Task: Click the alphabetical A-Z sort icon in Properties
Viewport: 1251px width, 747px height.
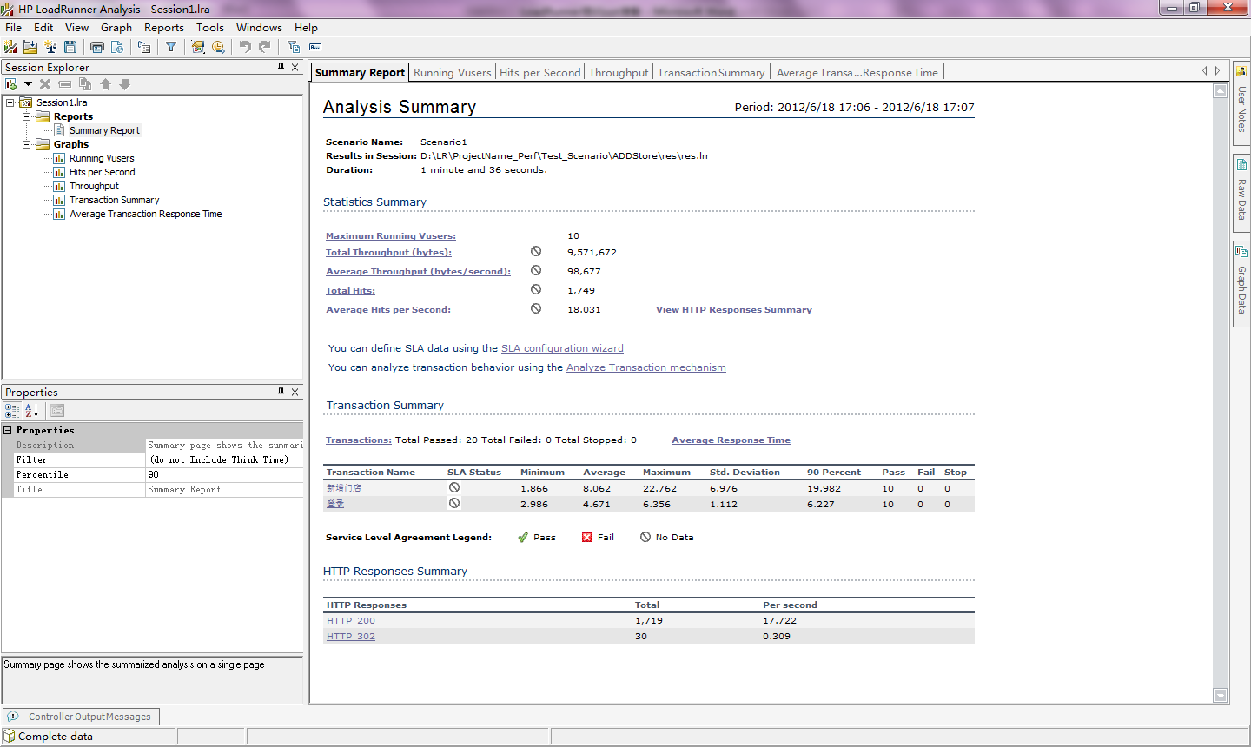Action: pyautogui.click(x=31, y=411)
